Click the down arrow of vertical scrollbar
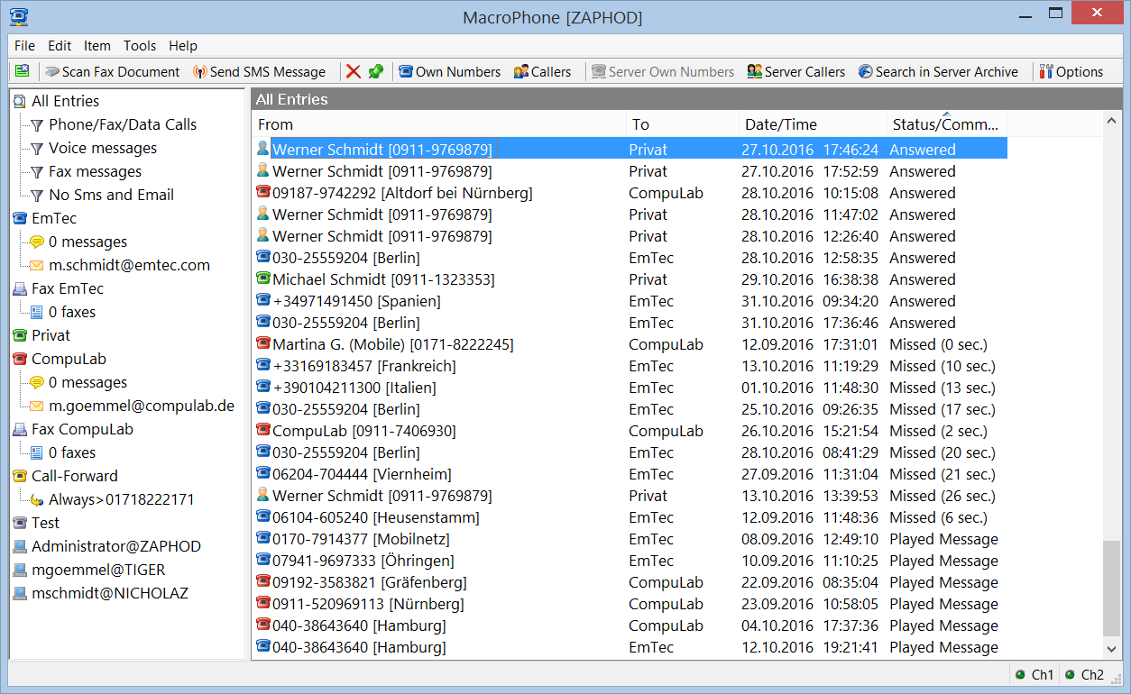The image size is (1131, 694). pos(1111,648)
